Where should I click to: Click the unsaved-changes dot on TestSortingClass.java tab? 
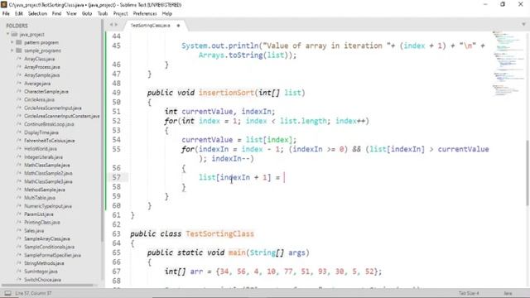pos(178,26)
